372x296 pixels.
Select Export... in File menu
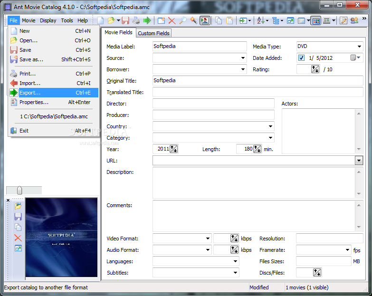click(x=54, y=93)
